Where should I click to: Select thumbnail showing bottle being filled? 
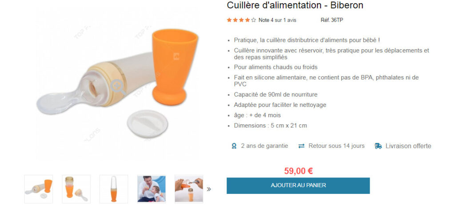pyautogui.click(x=189, y=189)
